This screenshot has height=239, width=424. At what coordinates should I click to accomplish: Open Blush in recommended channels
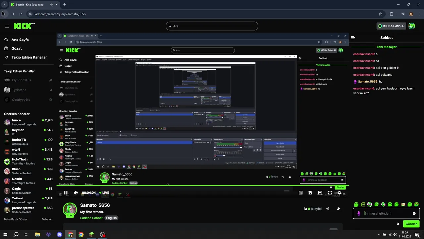[28, 171]
